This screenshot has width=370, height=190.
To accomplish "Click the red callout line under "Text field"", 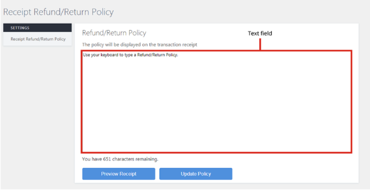I will 260,44.
